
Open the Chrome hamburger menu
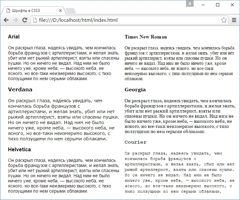point(234,20)
